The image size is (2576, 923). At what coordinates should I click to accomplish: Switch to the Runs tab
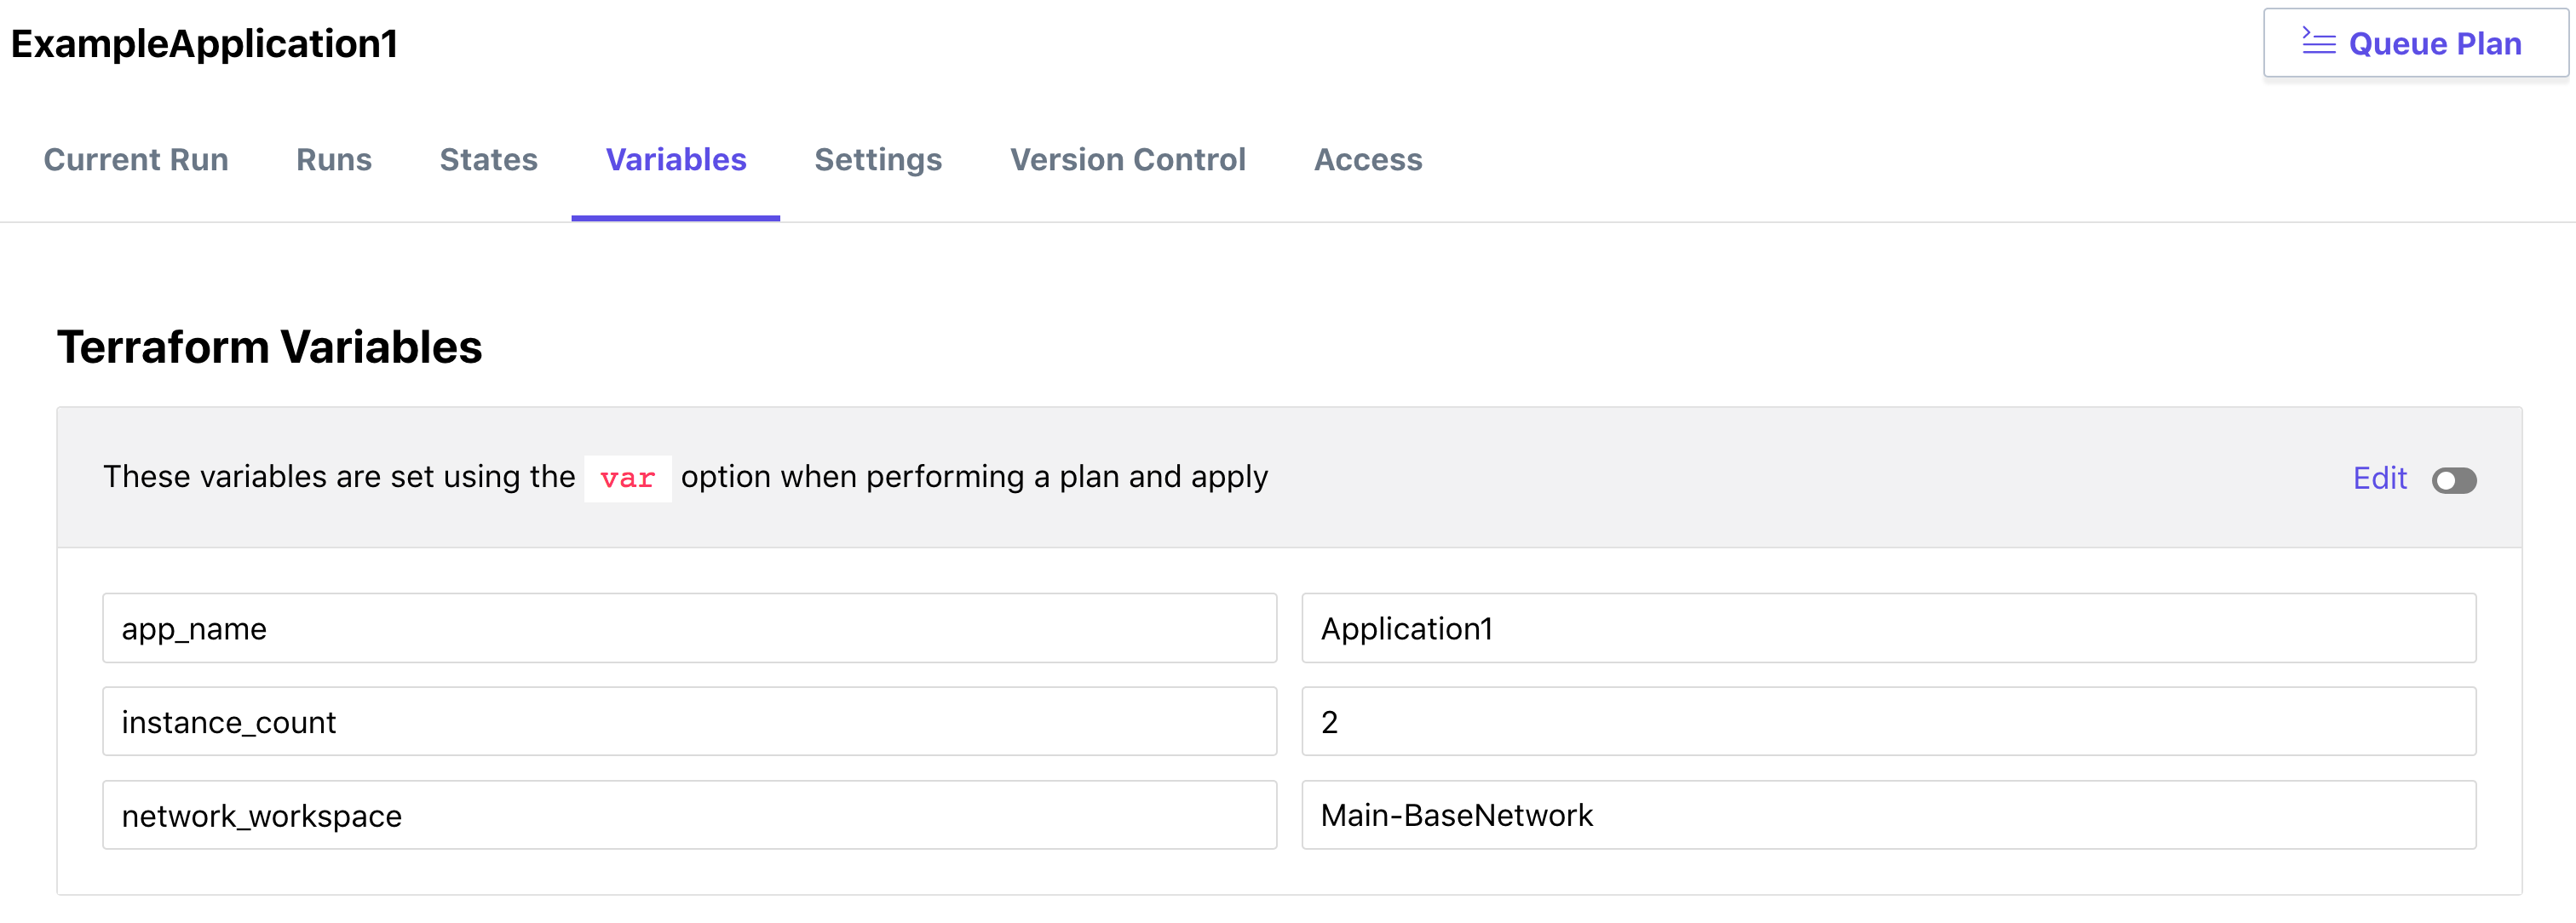[x=334, y=160]
